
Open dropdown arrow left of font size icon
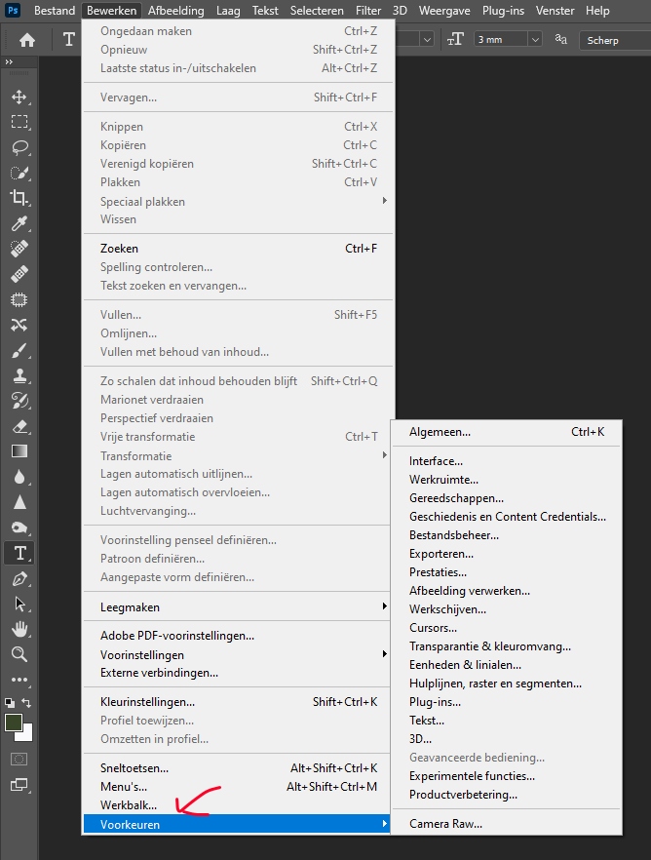coord(427,39)
